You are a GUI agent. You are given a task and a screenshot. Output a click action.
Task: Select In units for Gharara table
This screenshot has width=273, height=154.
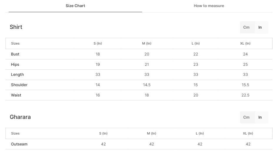click(260, 117)
